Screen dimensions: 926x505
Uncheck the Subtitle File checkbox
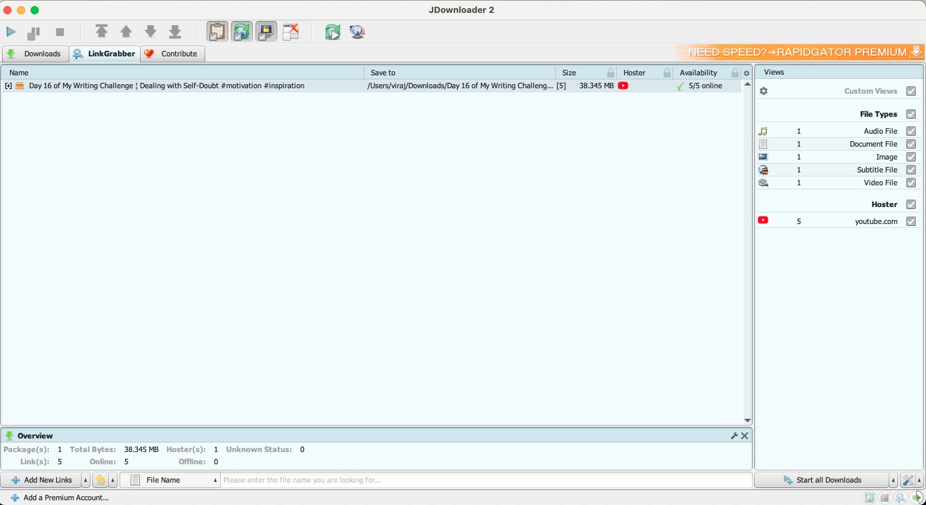coord(912,170)
